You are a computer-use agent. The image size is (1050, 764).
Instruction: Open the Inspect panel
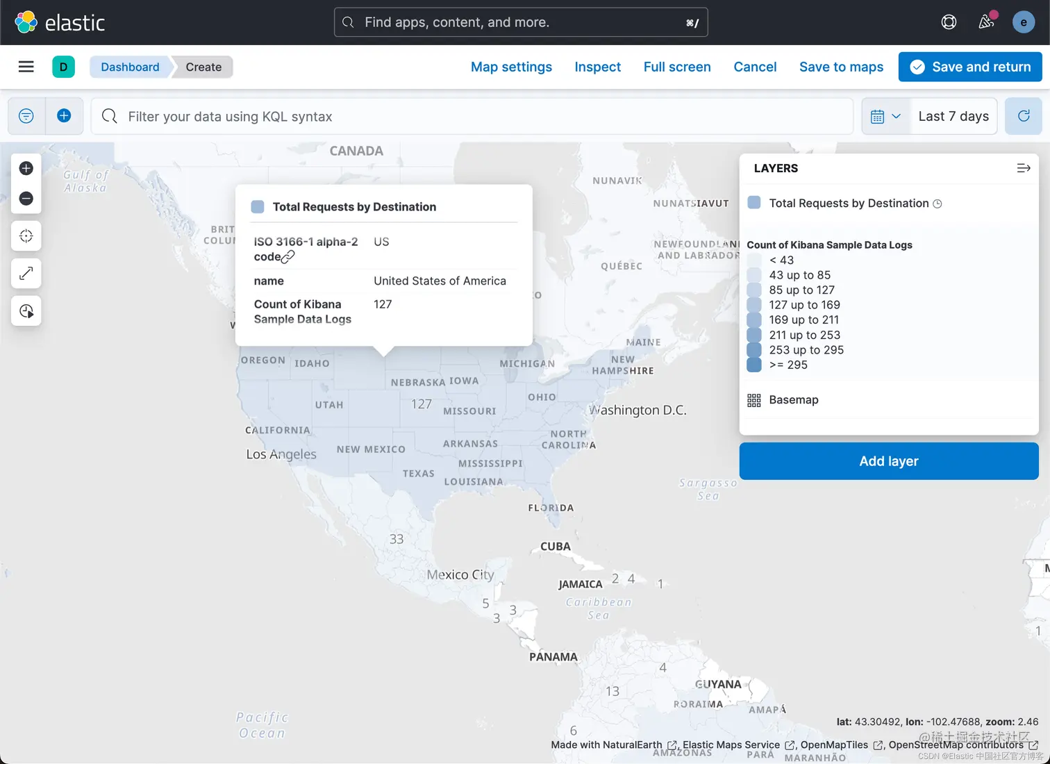click(x=598, y=67)
